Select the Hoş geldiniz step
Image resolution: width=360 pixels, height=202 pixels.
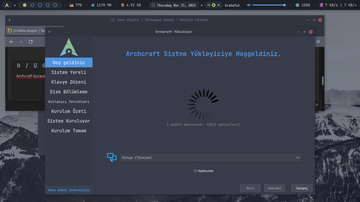(69, 63)
